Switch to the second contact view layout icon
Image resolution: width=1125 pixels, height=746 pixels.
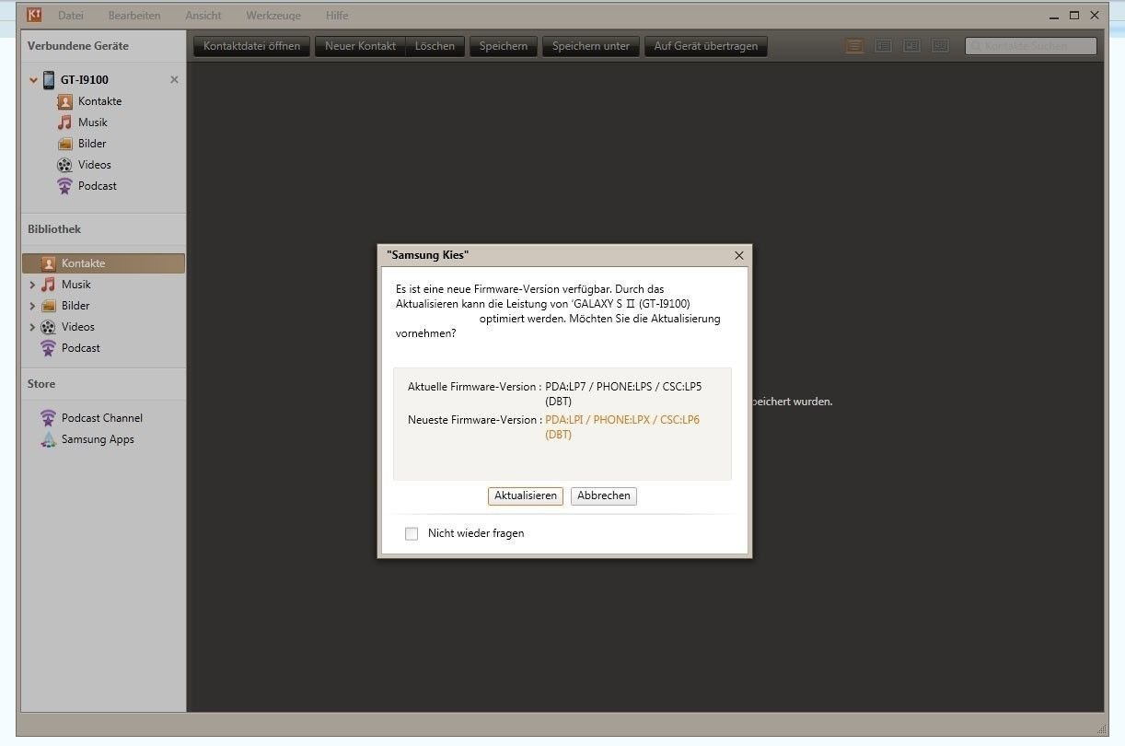tap(883, 45)
